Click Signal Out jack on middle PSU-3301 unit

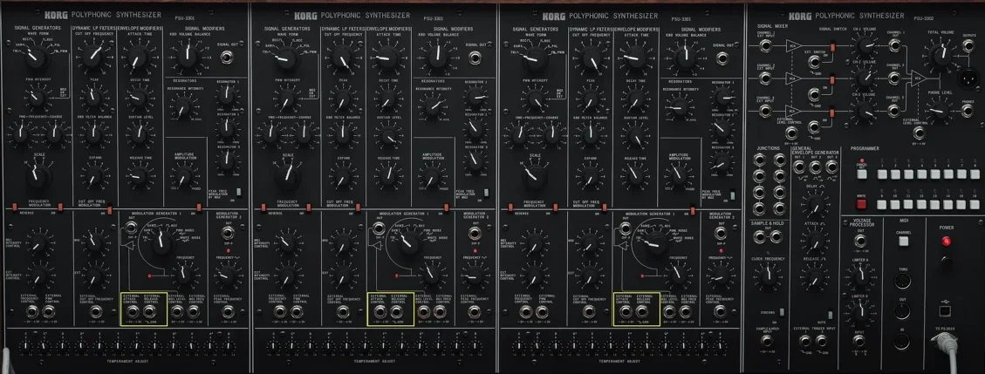click(475, 58)
